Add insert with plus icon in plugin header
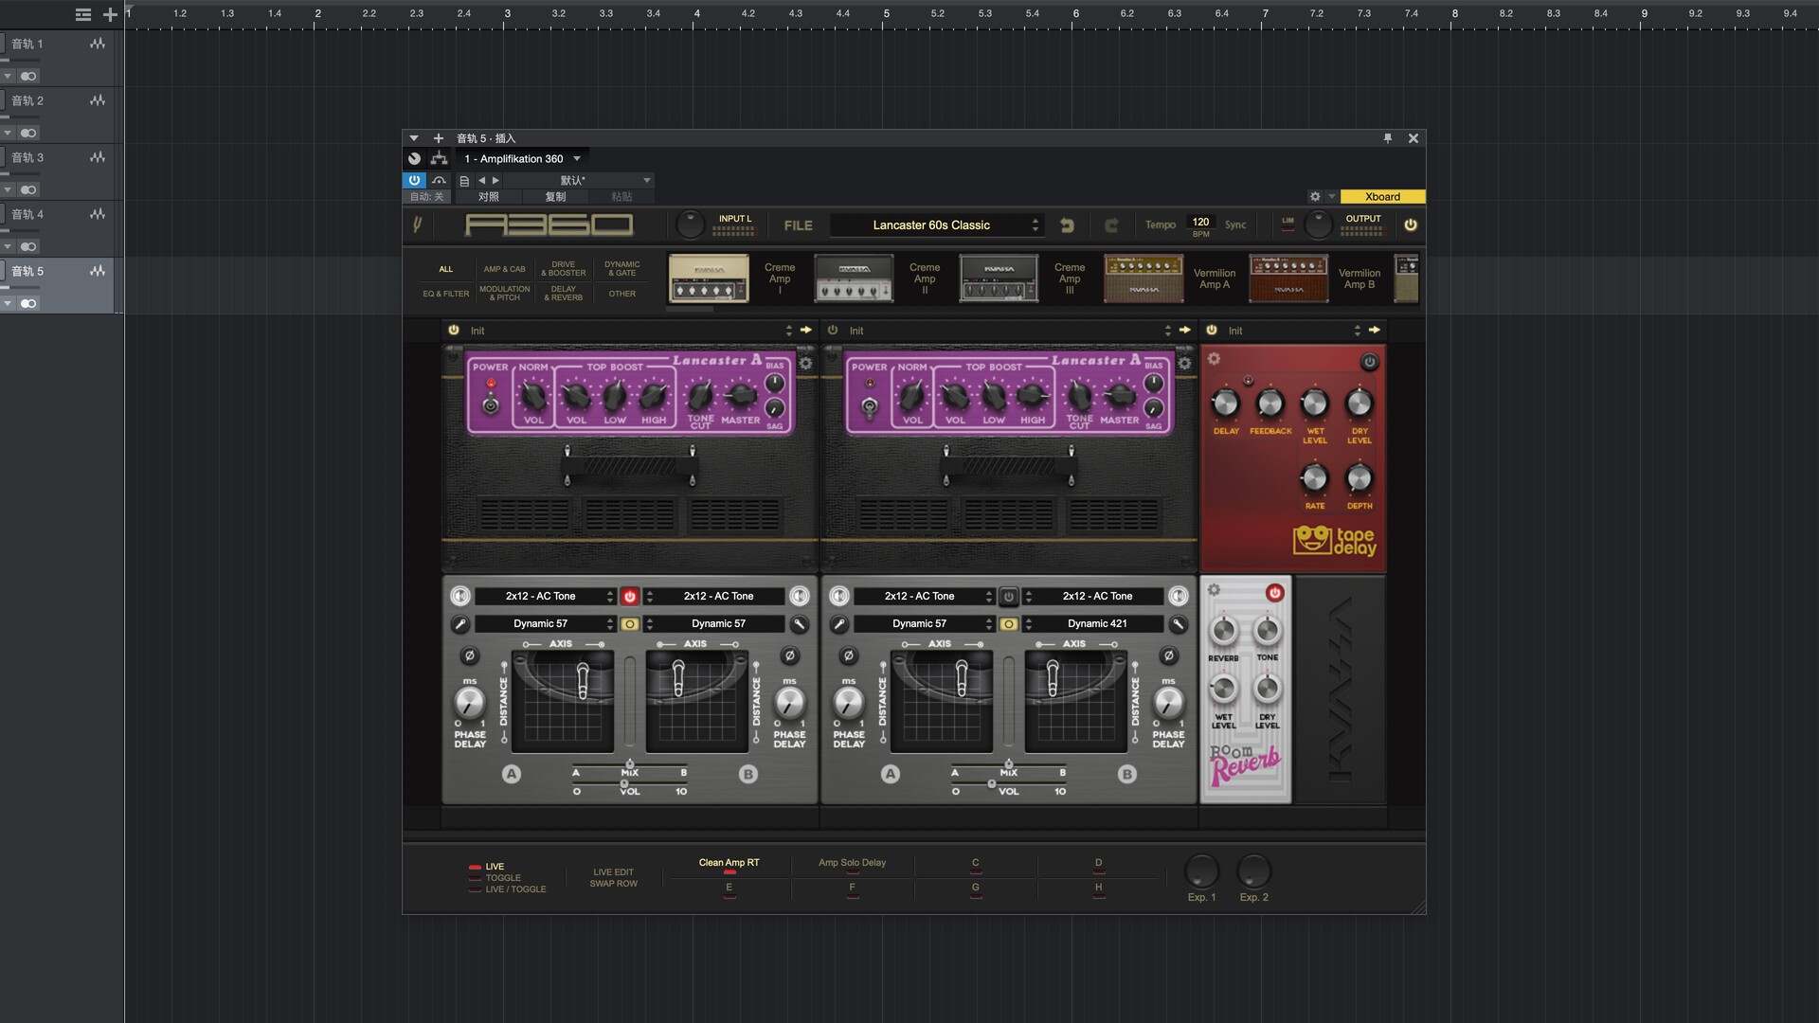The image size is (1819, 1023). 439,138
